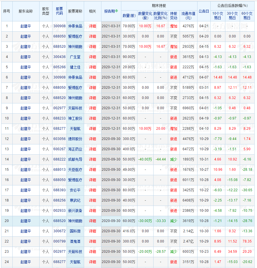Click 成都先导 stock name link
Screen dimensions: 257x268
click(x=75, y=159)
